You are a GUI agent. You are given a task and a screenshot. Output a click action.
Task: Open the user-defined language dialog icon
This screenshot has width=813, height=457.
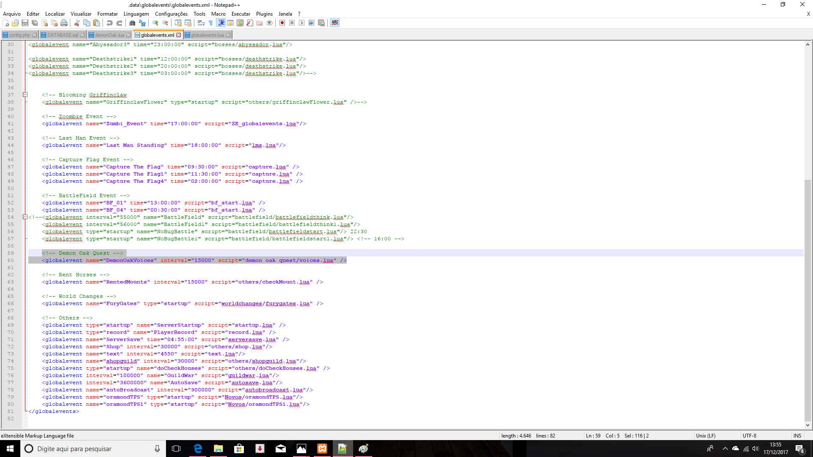230,23
